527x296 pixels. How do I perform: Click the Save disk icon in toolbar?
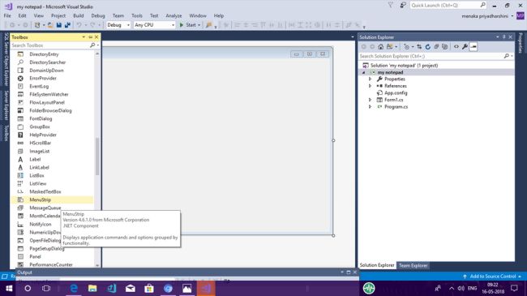(59, 25)
